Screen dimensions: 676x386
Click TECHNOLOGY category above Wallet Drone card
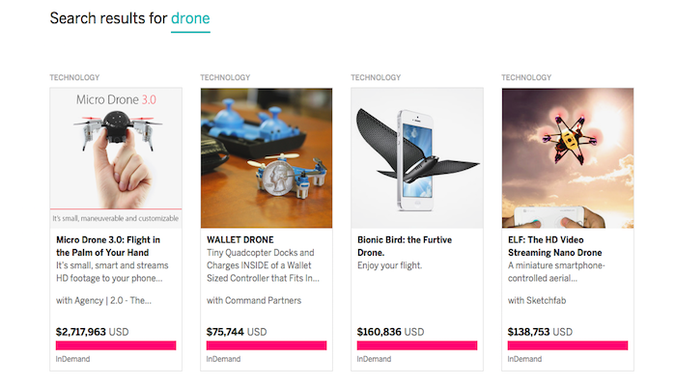click(x=225, y=77)
